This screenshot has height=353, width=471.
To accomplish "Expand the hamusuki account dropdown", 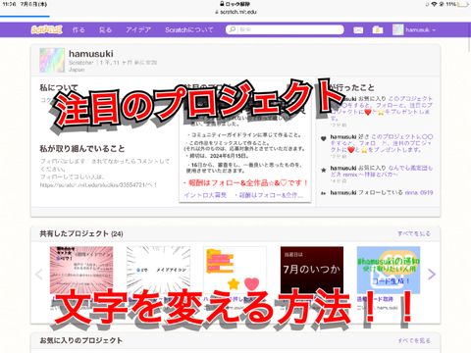I will pyautogui.click(x=421, y=30).
